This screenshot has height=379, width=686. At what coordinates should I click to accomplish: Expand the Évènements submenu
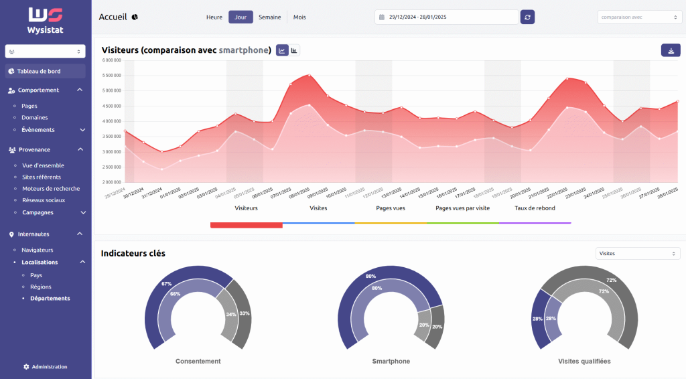(82, 130)
